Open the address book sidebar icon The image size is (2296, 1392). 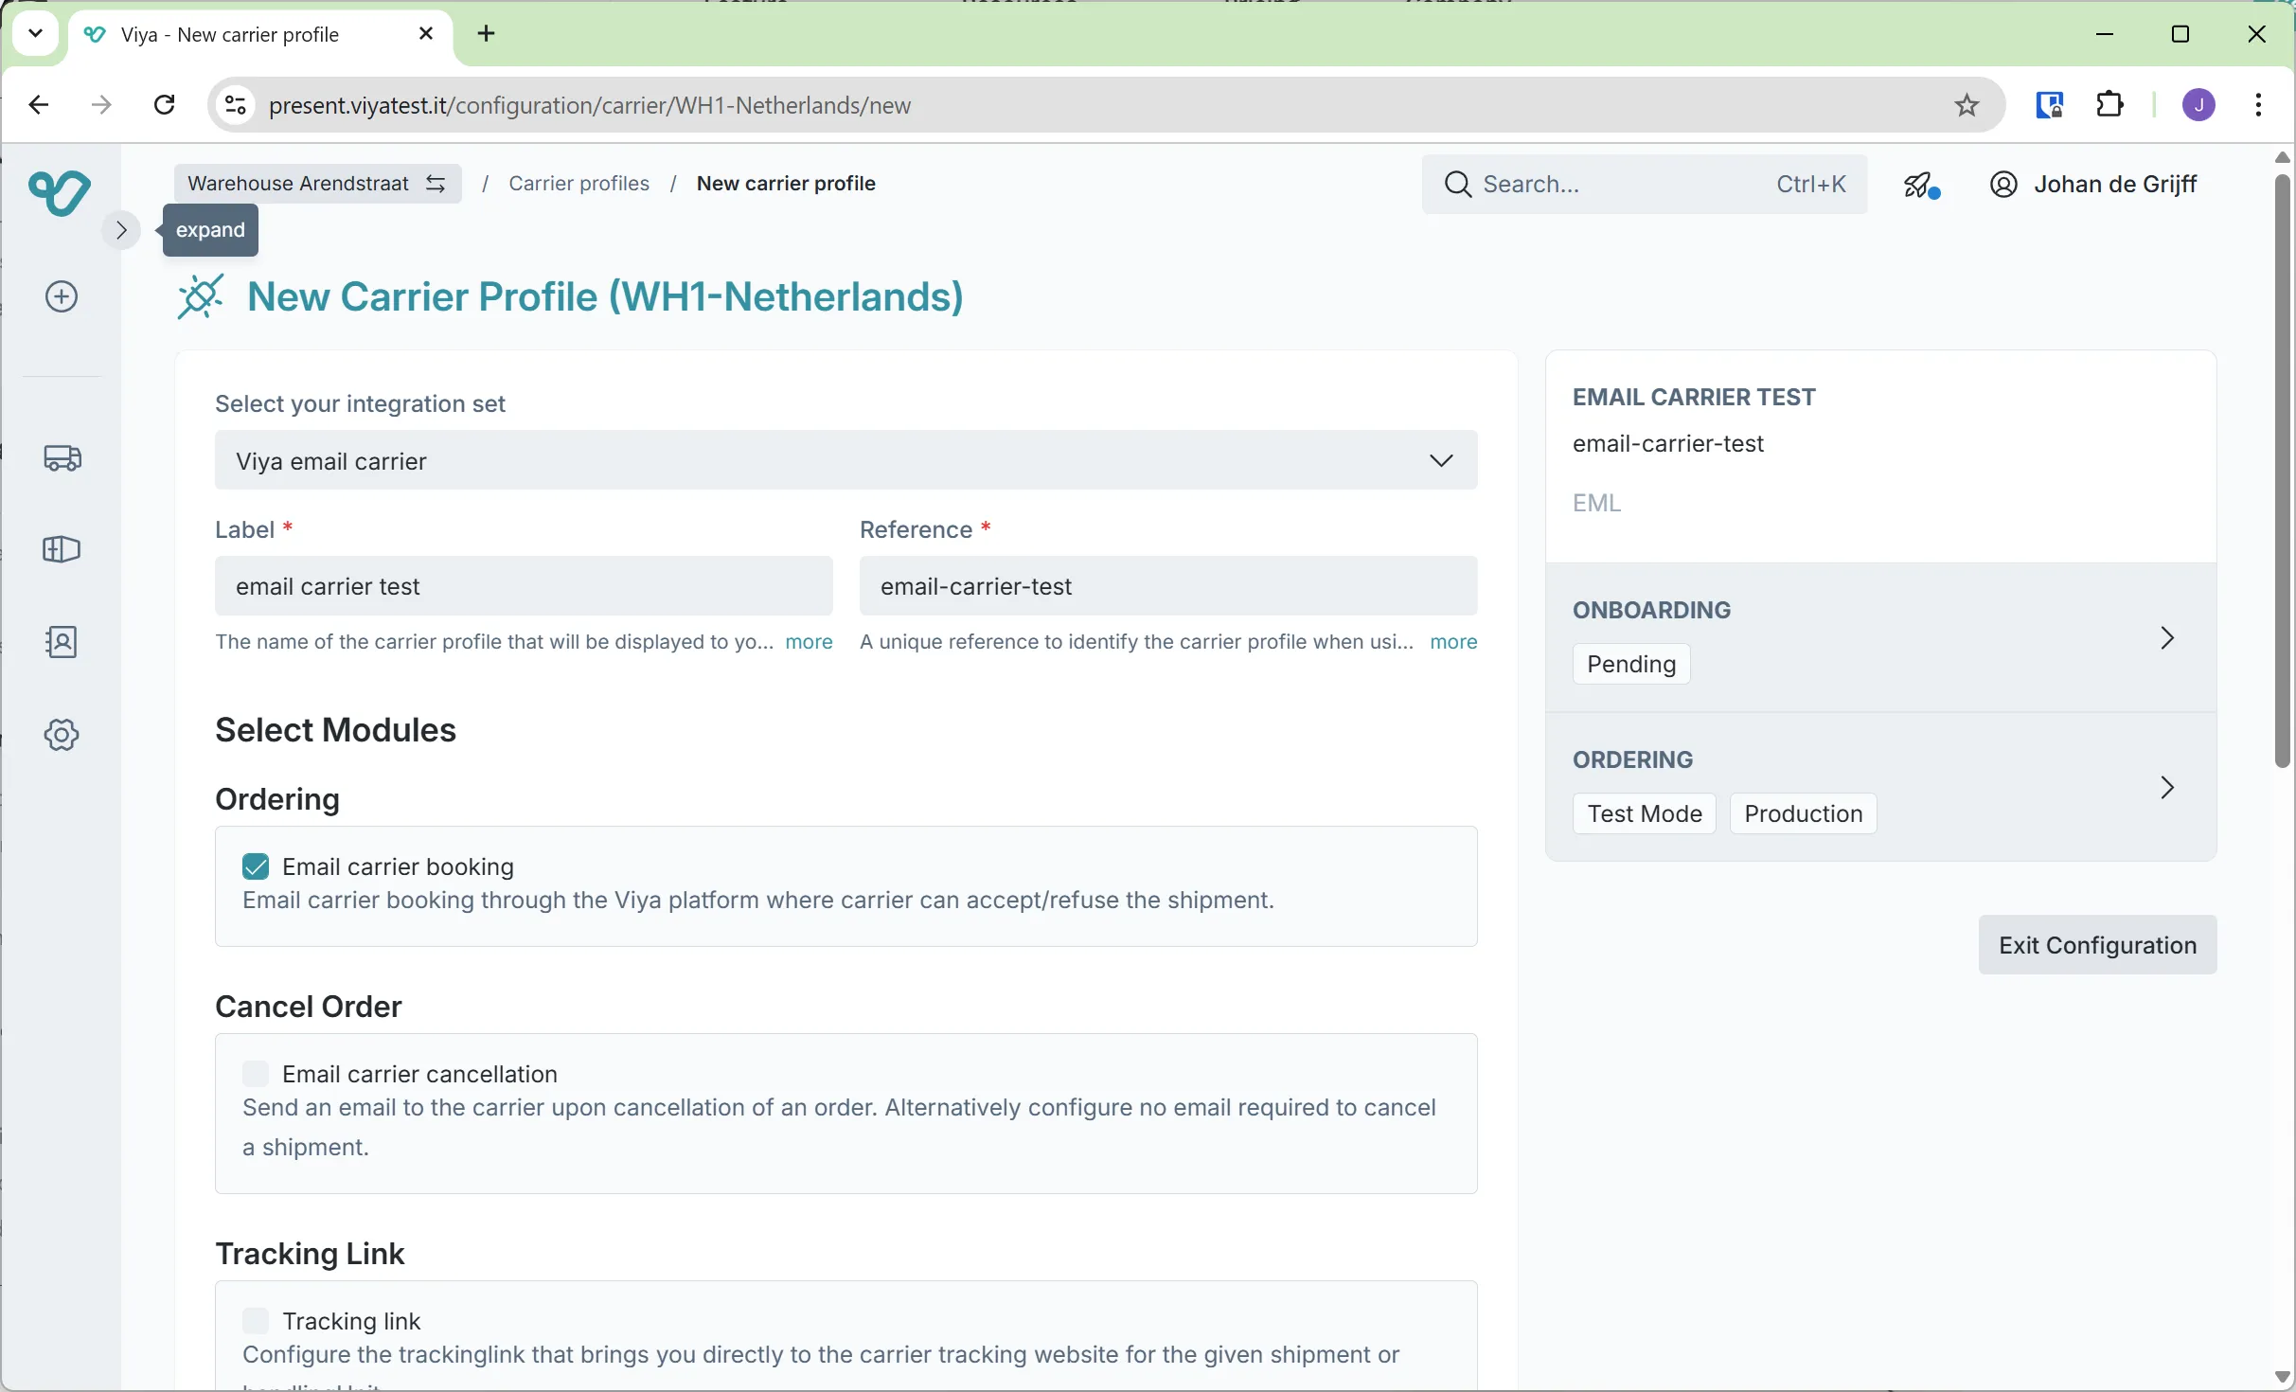62,643
